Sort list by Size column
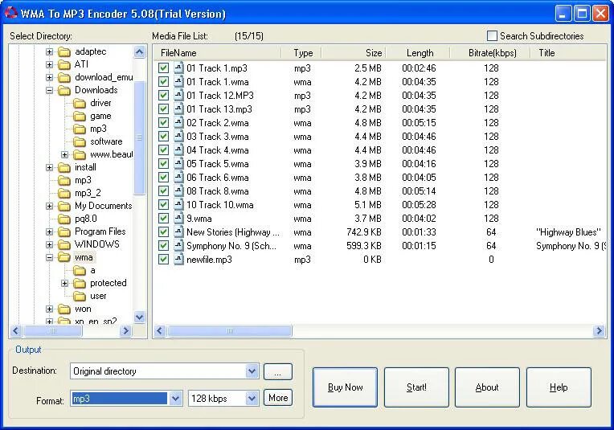 353,53
